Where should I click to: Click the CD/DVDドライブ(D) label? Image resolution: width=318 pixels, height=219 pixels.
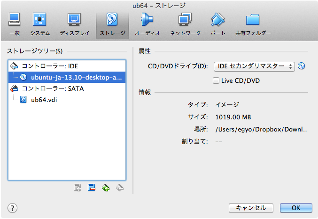(178, 66)
